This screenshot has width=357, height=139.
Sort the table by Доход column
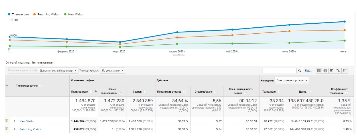[x=303, y=91]
